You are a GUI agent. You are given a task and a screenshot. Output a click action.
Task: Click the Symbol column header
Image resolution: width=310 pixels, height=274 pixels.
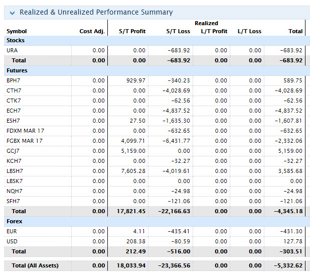(17, 31)
